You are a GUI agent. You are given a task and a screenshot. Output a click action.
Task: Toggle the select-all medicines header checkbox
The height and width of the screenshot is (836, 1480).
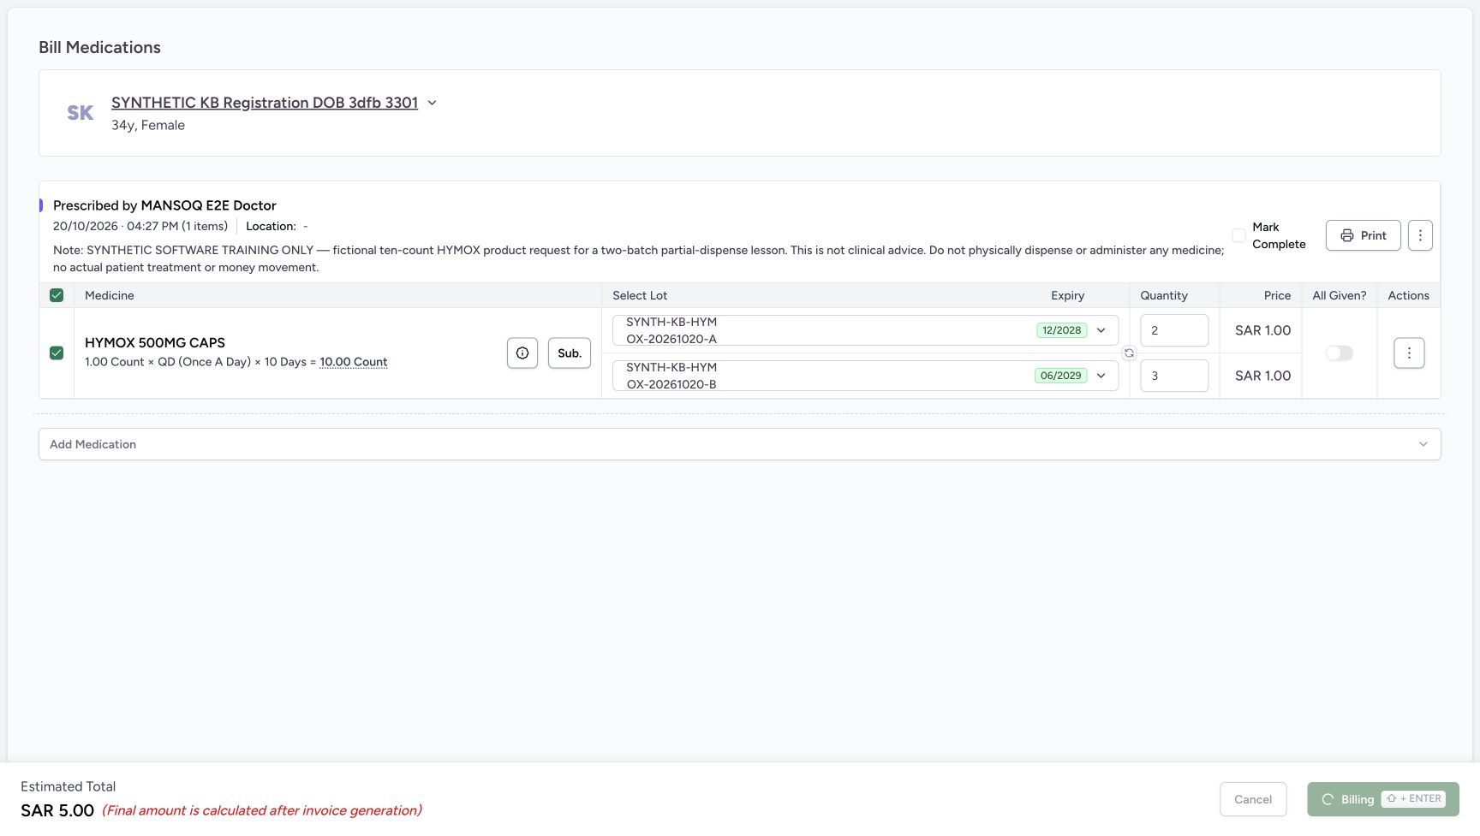pyautogui.click(x=57, y=295)
